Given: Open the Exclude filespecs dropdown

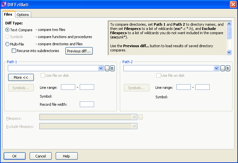Looking at the screenshot, I should [134, 126].
